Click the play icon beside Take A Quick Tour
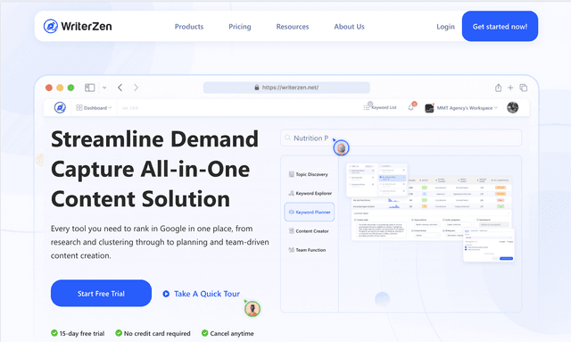The width and height of the screenshot is (571, 342). [x=166, y=294]
